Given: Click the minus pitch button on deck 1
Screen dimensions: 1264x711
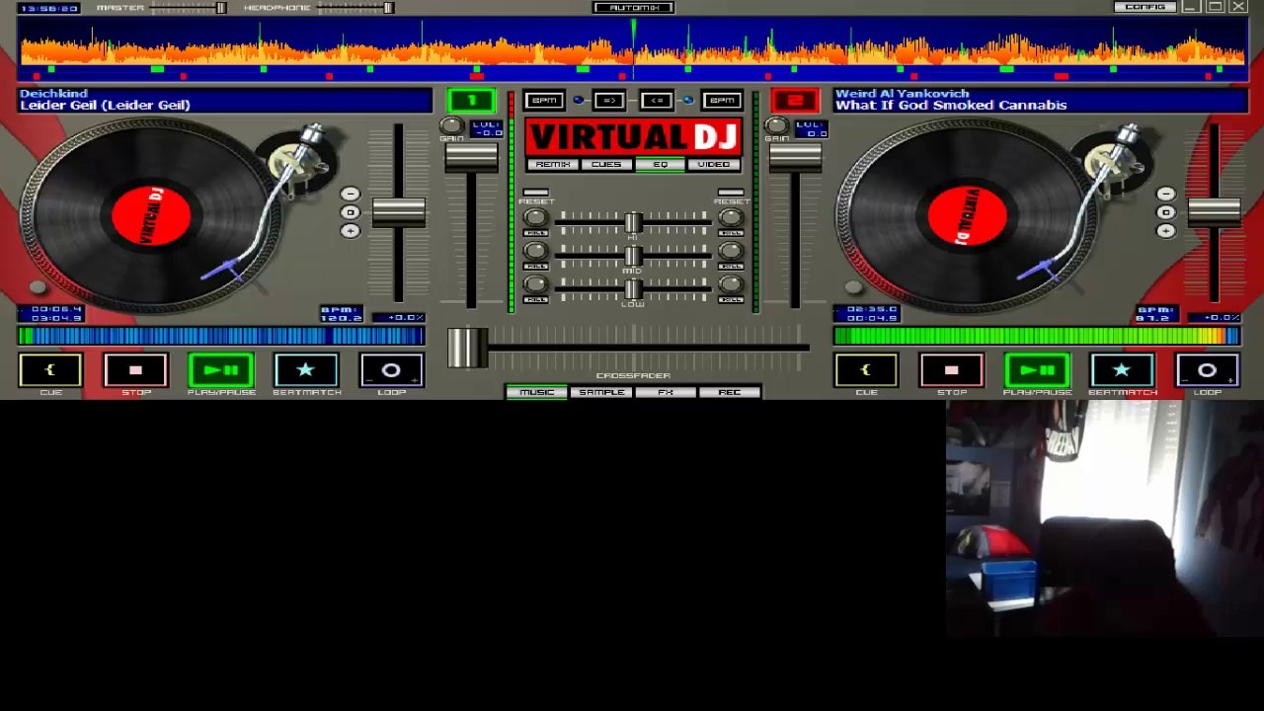Looking at the screenshot, I should coord(350,195).
